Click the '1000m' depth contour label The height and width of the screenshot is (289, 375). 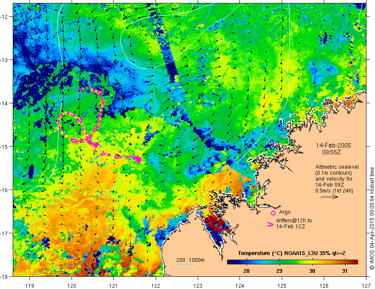coord(196,260)
